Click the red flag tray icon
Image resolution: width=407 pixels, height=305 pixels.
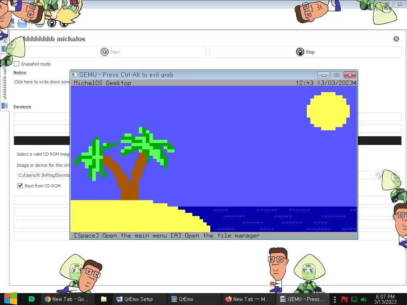(x=345, y=299)
